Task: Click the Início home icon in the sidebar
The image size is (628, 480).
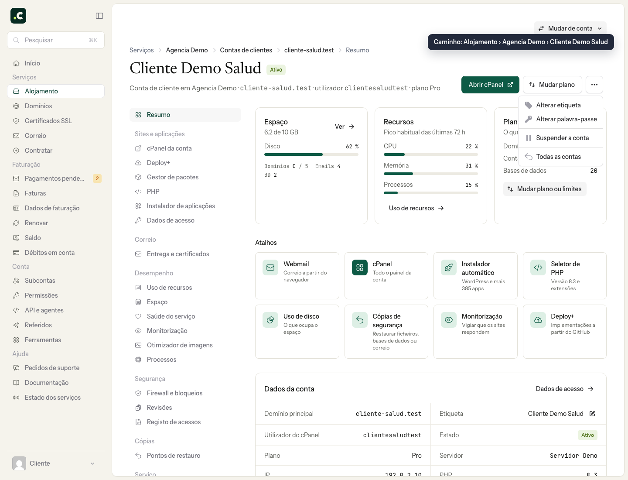Action: point(16,63)
